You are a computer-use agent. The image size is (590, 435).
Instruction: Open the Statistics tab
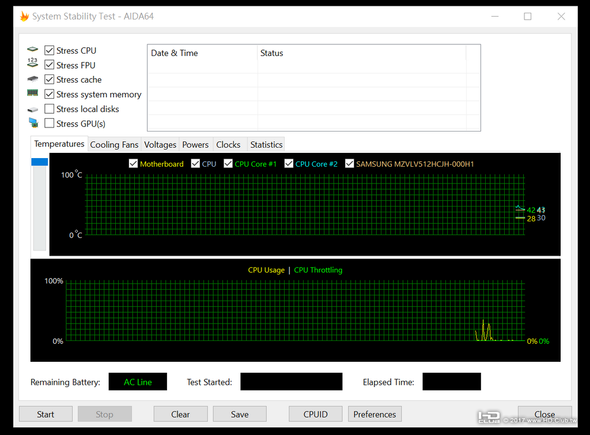(x=266, y=145)
